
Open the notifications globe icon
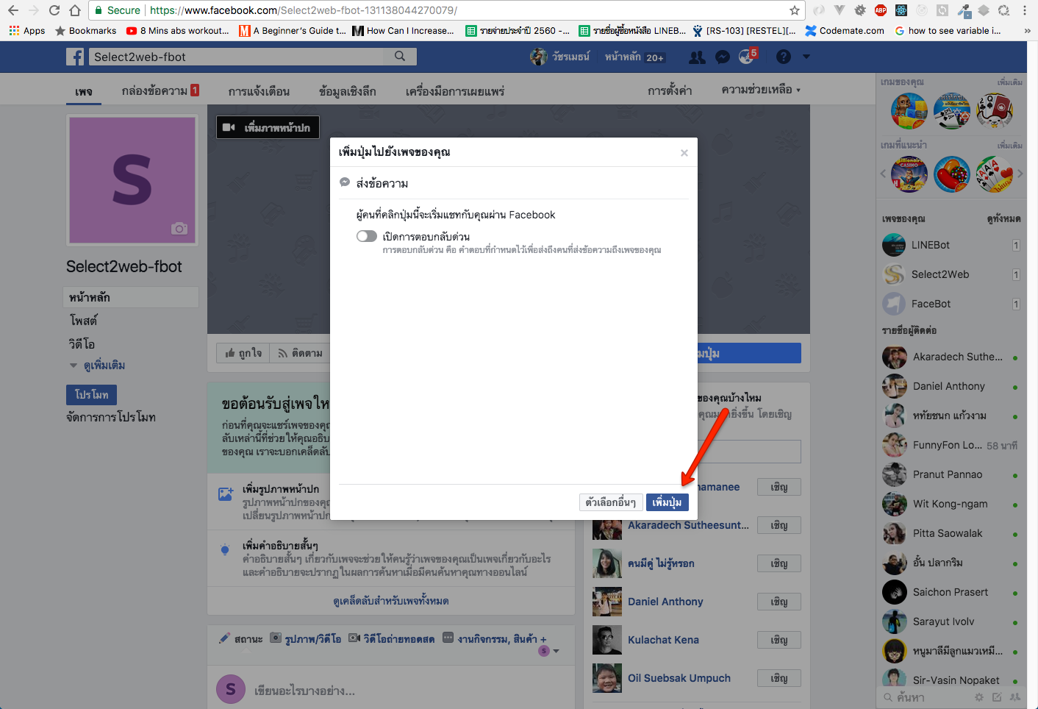coord(747,57)
